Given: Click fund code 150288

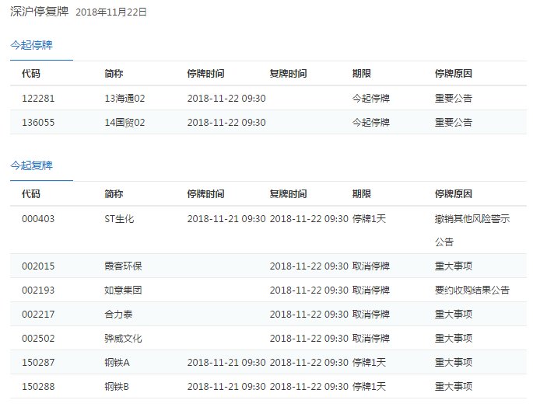Looking at the screenshot, I should click(38, 387).
